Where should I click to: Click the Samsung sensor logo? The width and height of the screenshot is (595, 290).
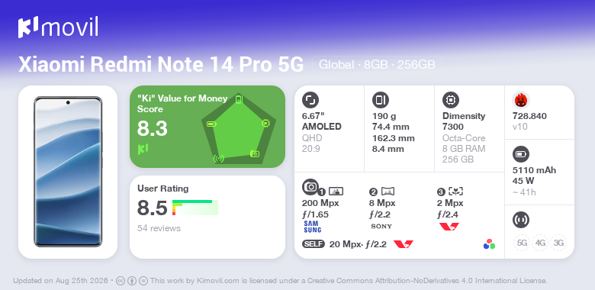click(x=312, y=227)
